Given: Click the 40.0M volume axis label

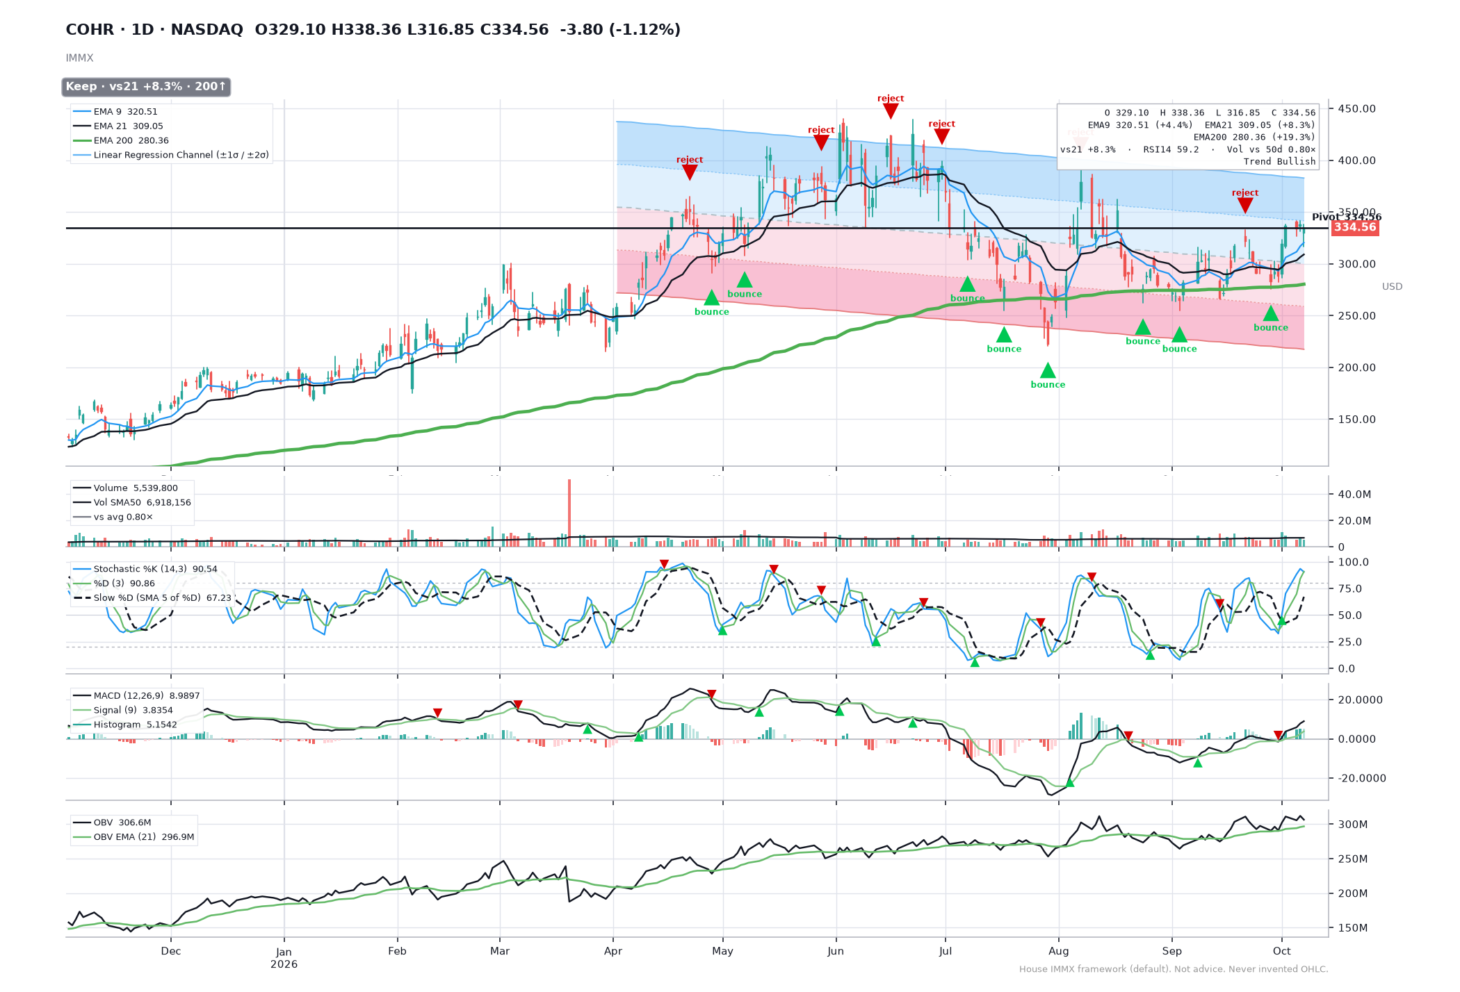Looking at the screenshot, I should click(1354, 495).
